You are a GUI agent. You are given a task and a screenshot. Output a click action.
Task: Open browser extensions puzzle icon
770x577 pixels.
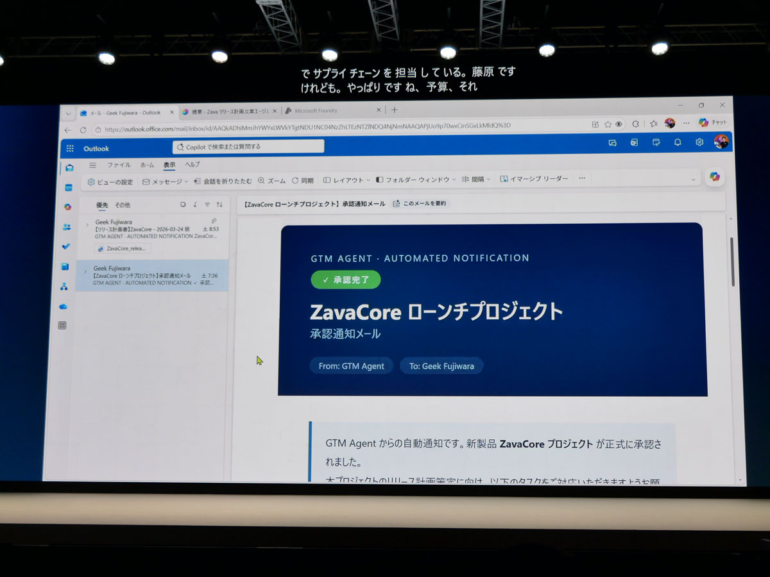pos(635,124)
